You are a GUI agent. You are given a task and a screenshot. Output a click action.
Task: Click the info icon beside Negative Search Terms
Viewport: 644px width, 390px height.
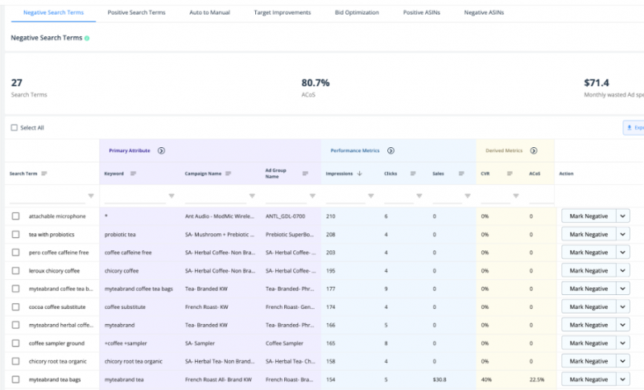point(87,39)
